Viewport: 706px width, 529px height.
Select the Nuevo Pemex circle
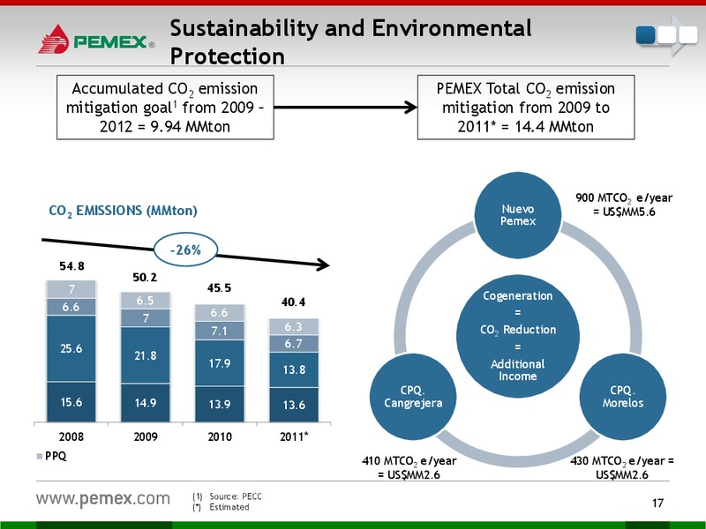[x=518, y=215]
